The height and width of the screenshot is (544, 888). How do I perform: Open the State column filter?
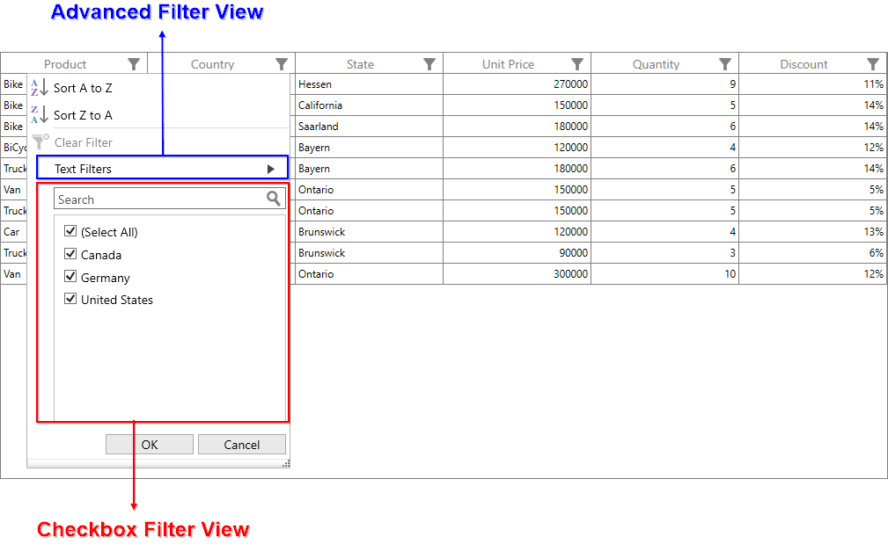(x=429, y=63)
